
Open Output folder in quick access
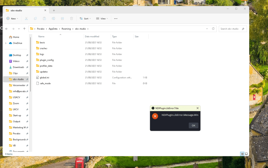click(16, 121)
